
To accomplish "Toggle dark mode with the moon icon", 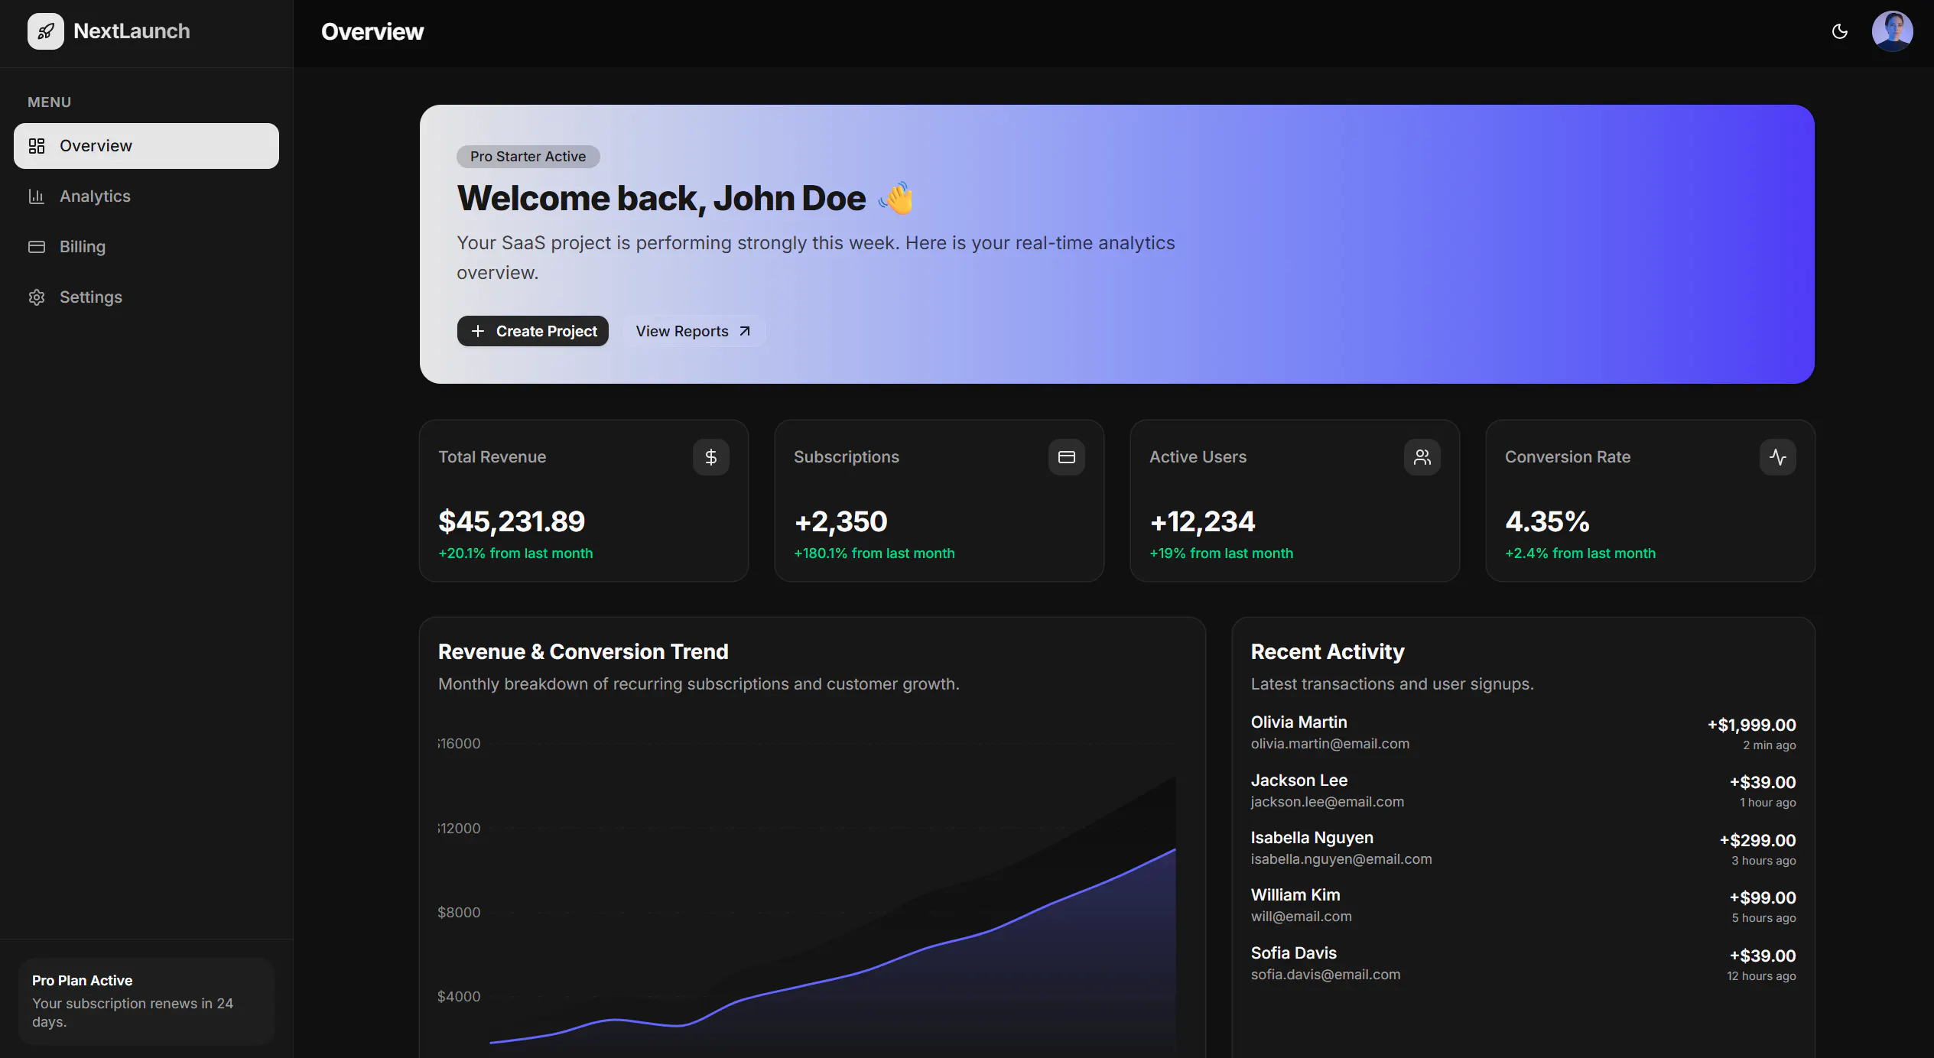I will (x=1840, y=31).
